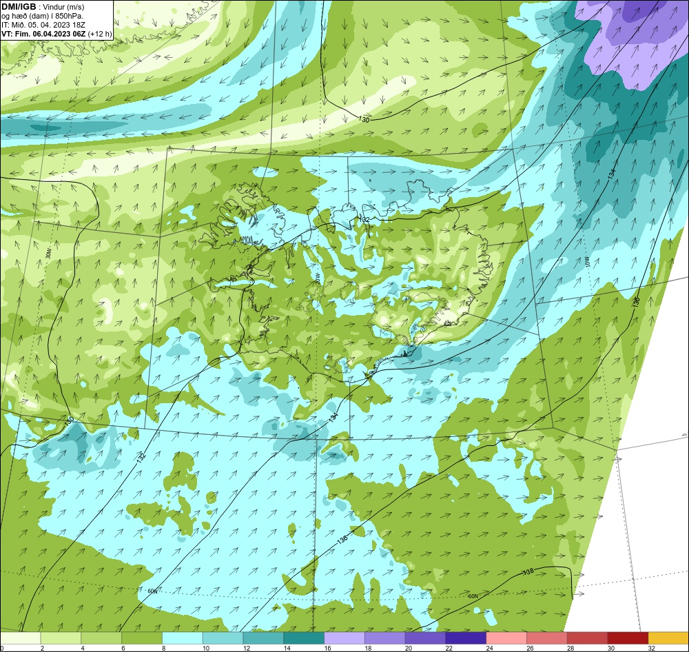Click legend scale value '16'
The width and height of the screenshot is (689, 652).
(x=327, y=648)
